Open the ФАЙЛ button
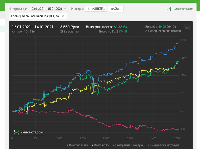200x149 pixels. coord(116,9)
